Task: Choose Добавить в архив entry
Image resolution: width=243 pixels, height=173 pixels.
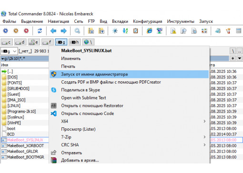Action: click(x=129, y=160)
